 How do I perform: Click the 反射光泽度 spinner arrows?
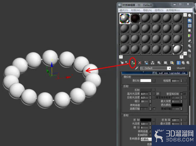(150, 98)
